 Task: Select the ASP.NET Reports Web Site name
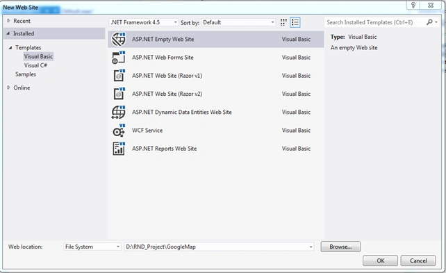tap(165, 149)
